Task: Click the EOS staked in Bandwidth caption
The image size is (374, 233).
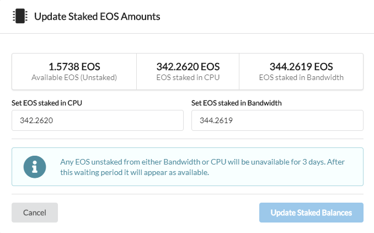Action: pos(301,78)
